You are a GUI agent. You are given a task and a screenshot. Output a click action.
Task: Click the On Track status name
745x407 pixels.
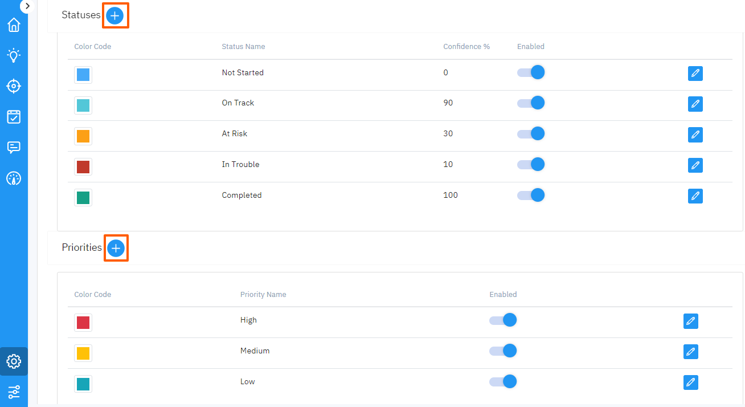pyautogui.click(x=238, y=103)
